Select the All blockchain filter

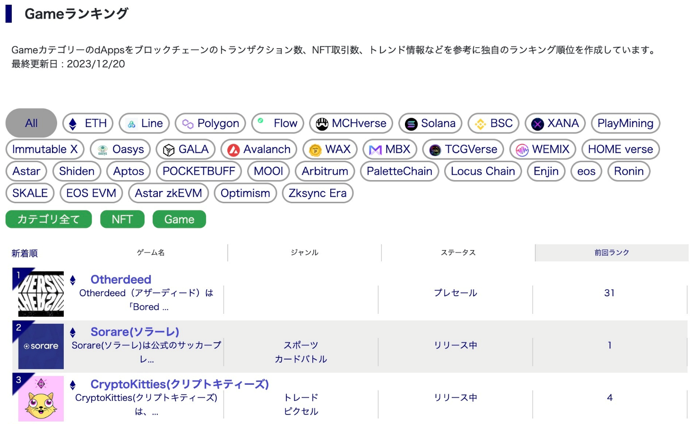[x=31, y=123]
